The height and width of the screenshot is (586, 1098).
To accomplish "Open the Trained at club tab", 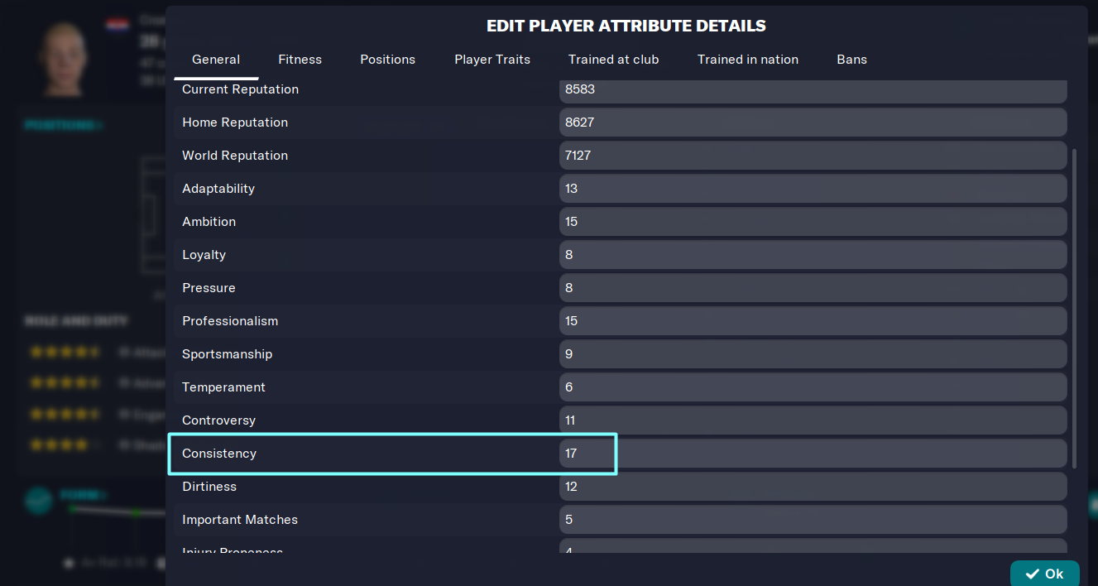I will [614, 60].
